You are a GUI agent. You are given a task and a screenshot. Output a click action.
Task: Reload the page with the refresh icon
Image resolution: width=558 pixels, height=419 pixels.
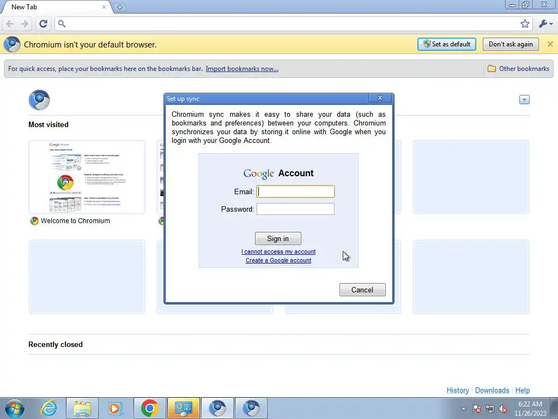pos(43,24)
